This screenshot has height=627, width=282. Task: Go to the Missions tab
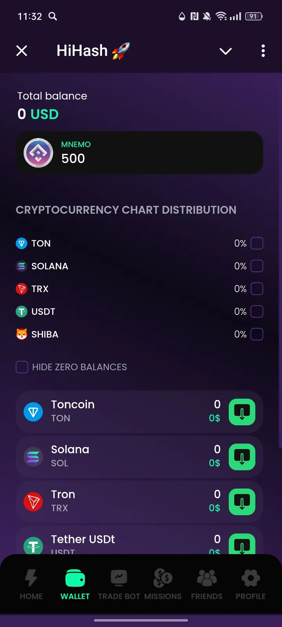tap(163, 584)
